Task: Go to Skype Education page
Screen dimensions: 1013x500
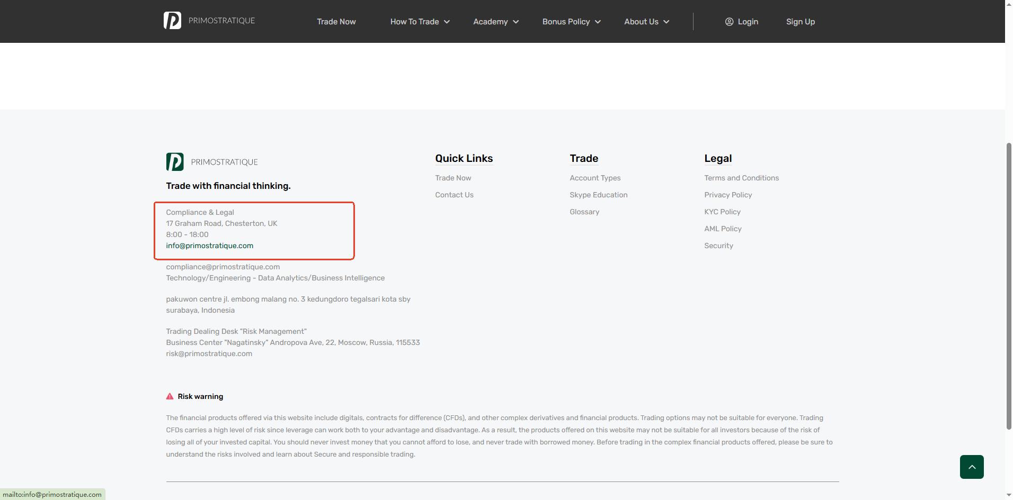Action: (598, 195)
